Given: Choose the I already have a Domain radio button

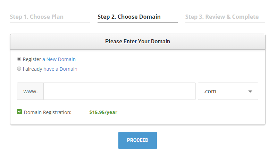Looking at the screenshot, I should tap(19, 69).
